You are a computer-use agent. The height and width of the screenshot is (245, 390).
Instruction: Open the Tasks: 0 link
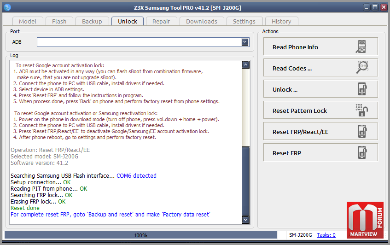coord(326,235)
